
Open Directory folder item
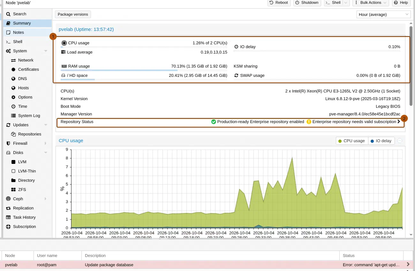[27, 180]
